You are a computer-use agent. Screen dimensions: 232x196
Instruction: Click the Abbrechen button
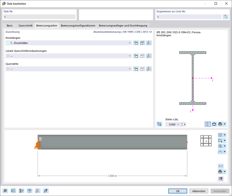tap(199, 191)
